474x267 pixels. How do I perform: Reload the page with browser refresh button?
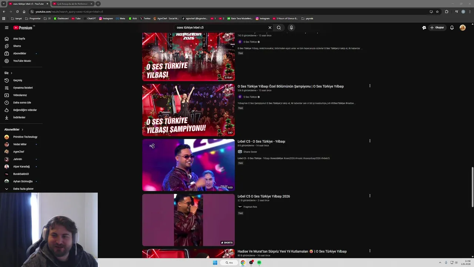(17, 11)
